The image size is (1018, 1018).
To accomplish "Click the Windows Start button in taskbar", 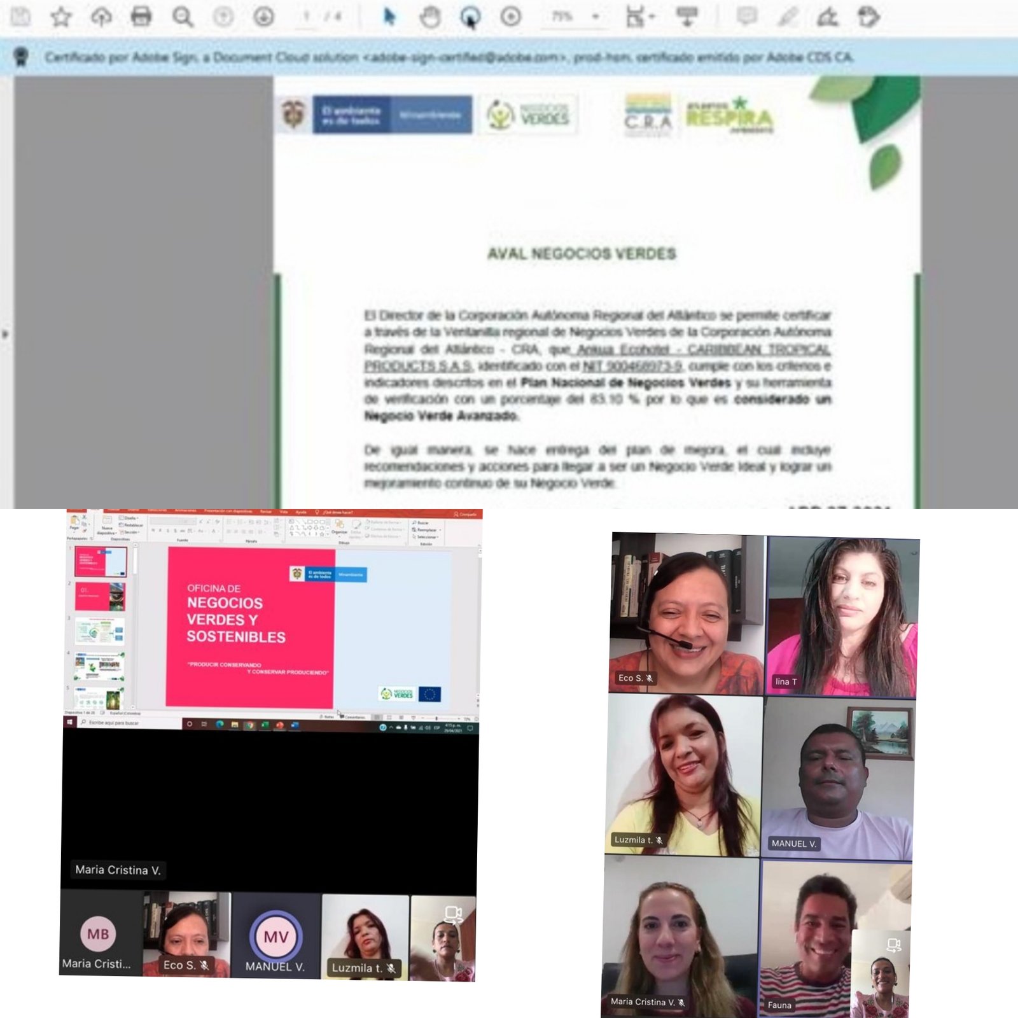I will [69, 723].
